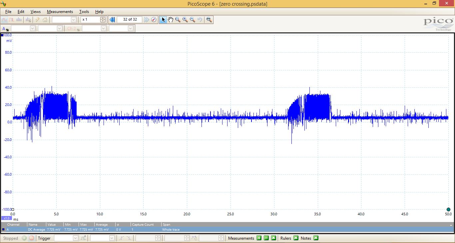The width and height of the screenshot is (455, 243).
Task: Open the Zoom overview window tool
Action: [x=209, y=20]
